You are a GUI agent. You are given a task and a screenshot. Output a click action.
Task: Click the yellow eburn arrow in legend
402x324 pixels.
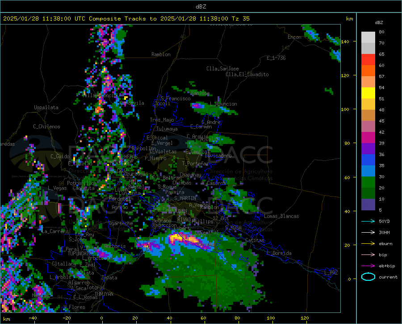pyautogui.click(x=368, y=243)
